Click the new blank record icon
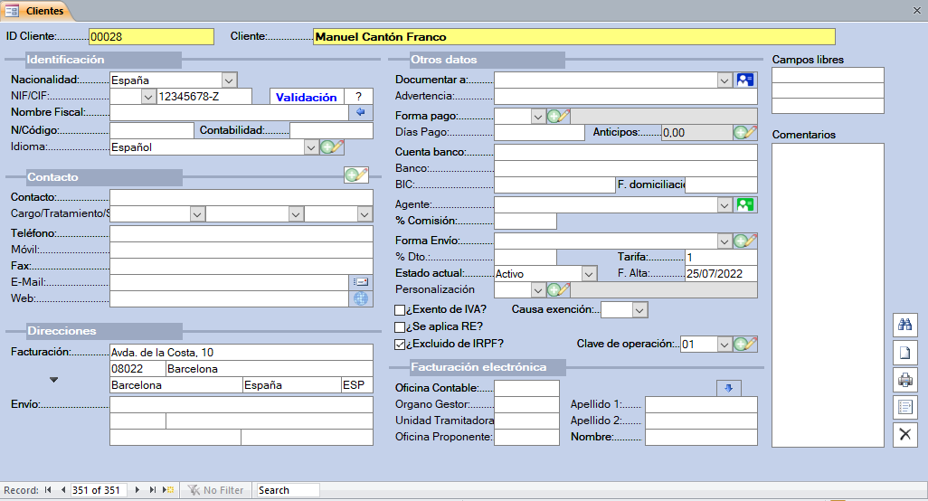The width and height of the screenshot is (928, 501). pos(904,353)
